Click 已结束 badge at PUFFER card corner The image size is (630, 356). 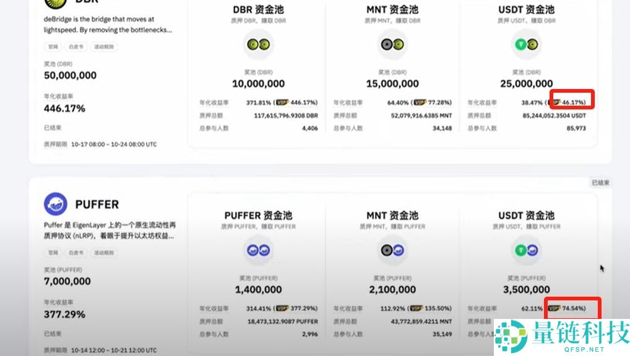coord(600,182)
